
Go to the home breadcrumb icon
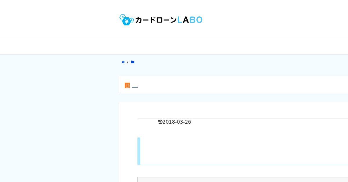coord(123,62)
